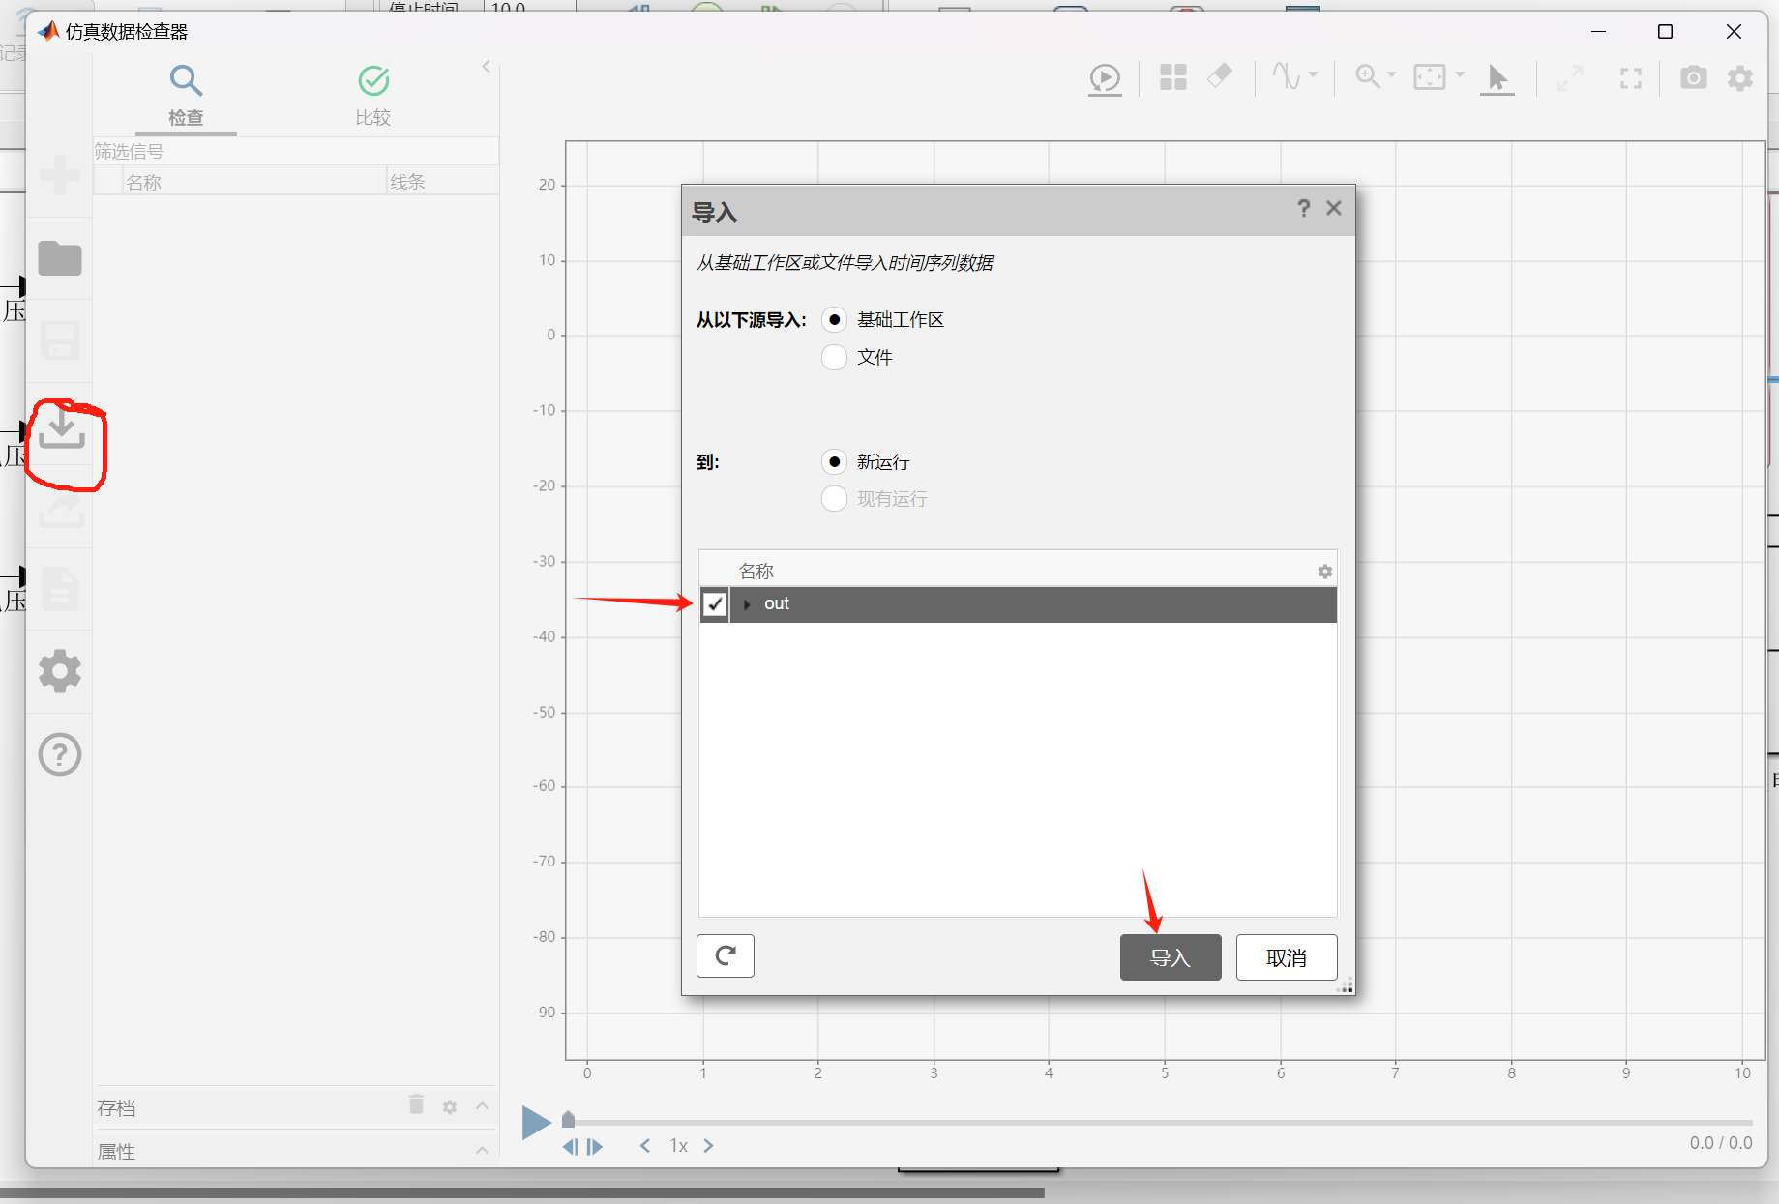The height and width of the screenshot is (1204, 1779).
Task: Select the 基础工作区 radio button
Action: click(x=834, y=320)
